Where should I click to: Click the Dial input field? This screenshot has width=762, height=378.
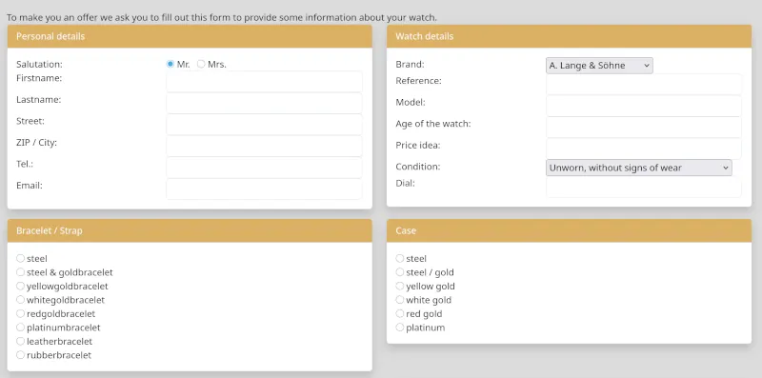pyautogui.click(x=644, y=187)
